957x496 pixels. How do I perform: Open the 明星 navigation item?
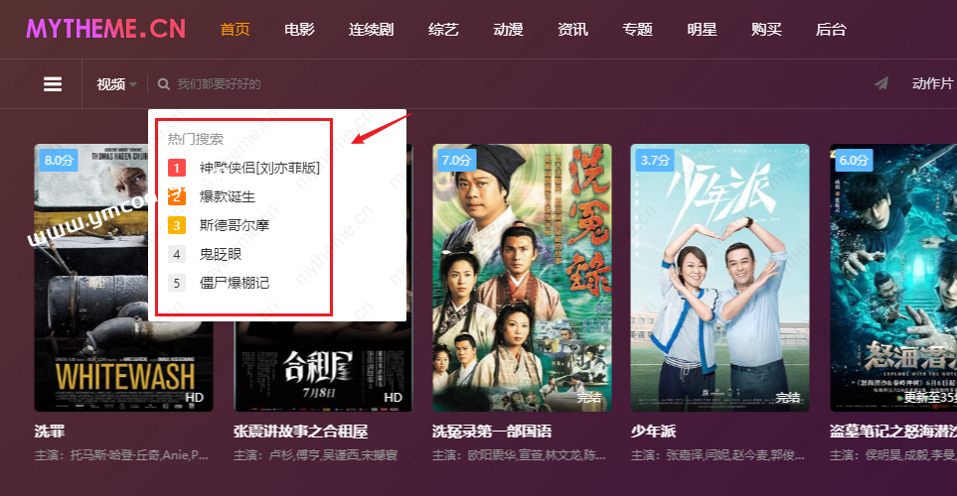pos(702,29)
